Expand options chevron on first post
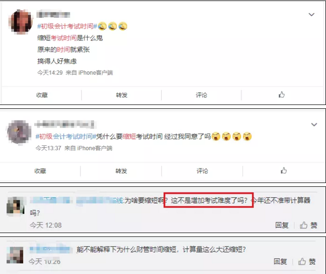 (x=311, y=14)
